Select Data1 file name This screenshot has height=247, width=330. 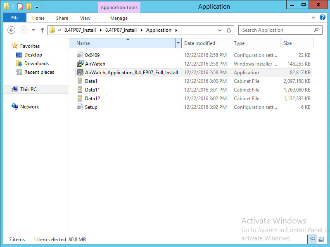(x=91, y=81)
